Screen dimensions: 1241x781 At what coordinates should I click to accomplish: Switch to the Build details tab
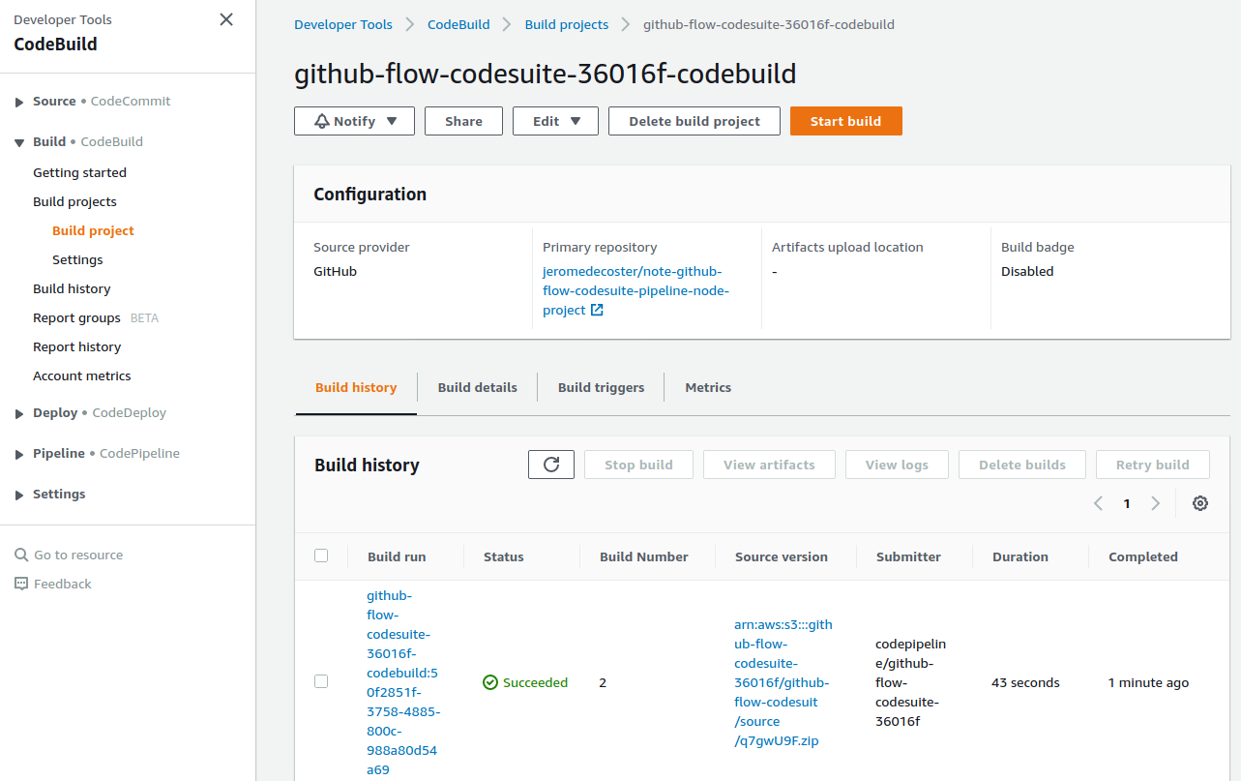[x=478, y=387]
